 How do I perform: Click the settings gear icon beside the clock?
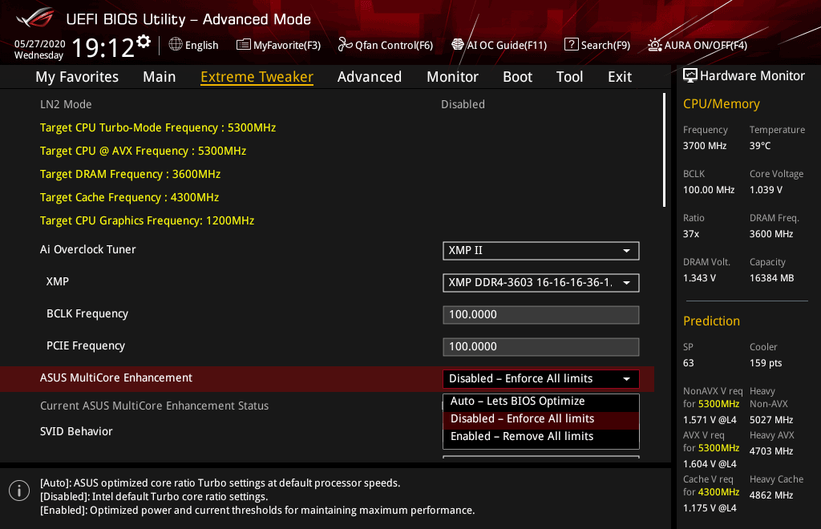[x=144, y=42]
